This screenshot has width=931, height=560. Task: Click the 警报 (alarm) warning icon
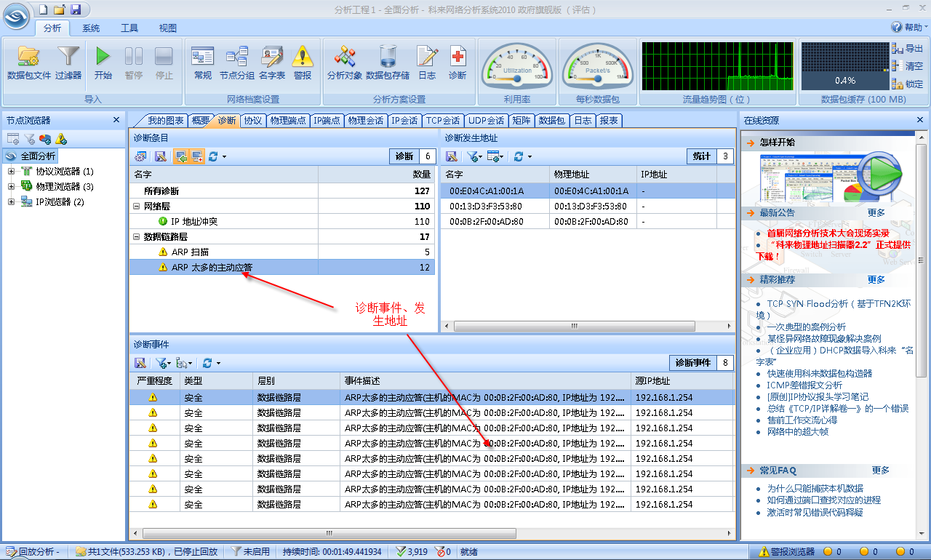point(303,57)
